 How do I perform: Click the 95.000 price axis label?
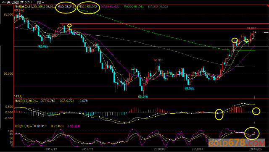tap(8, 15)
